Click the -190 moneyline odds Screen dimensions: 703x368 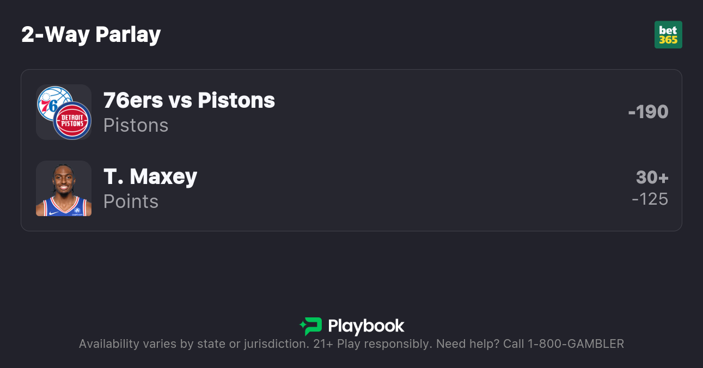(x=648, y=112)
